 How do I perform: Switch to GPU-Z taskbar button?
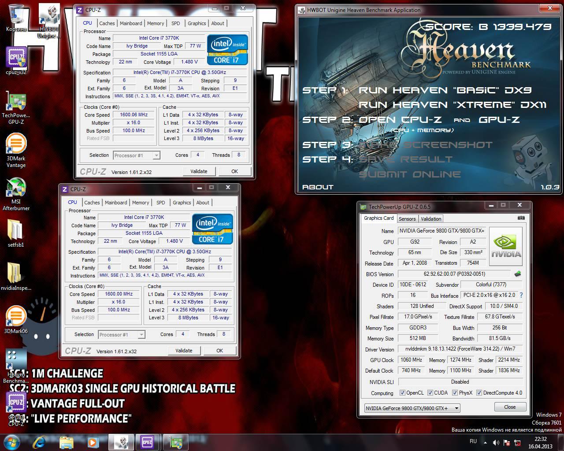(x=175, y=442)
